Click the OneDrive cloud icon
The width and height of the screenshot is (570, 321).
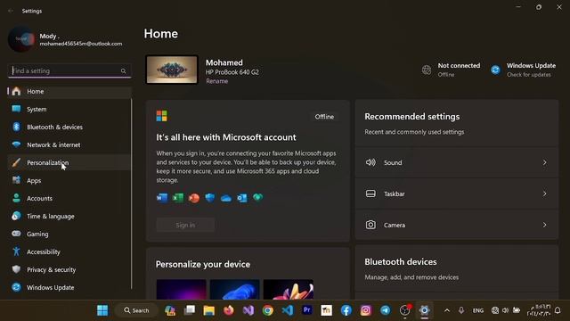226,198
